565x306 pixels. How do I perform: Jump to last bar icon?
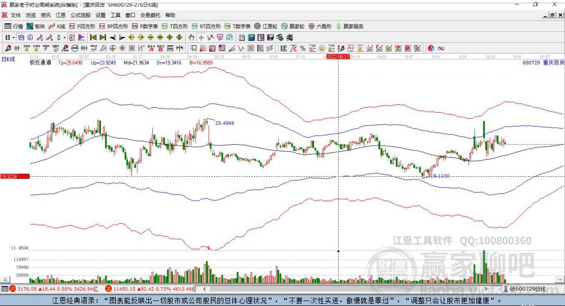[x=103, y=38]
